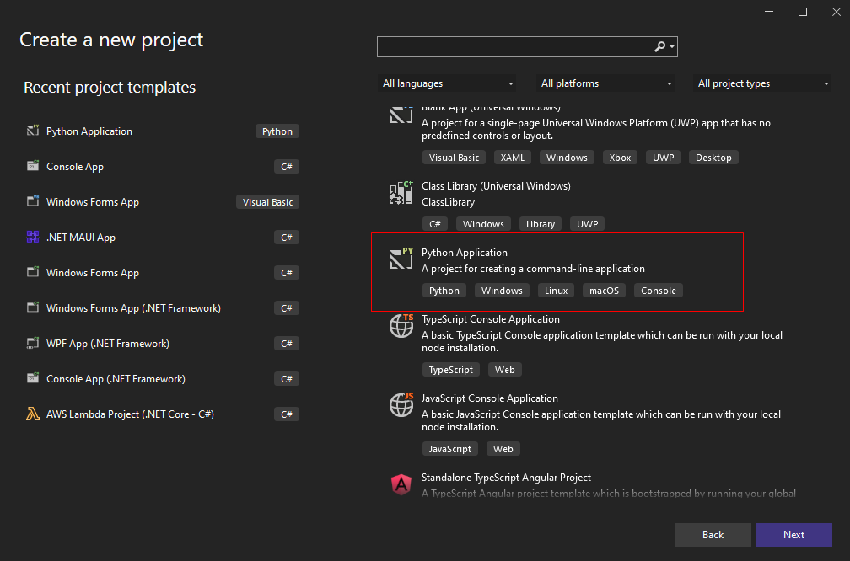The width and height of the screenshot is (850, 561).
Task: Click the PY Python Application template icon
Action: pyautogui.click(x=401, y=259)
